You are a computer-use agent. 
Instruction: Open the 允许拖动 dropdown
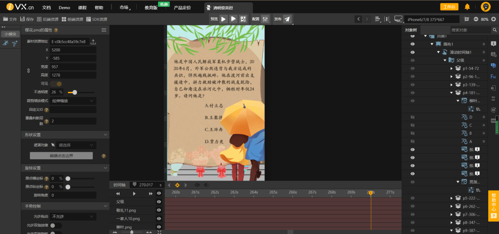click(73, 216)
